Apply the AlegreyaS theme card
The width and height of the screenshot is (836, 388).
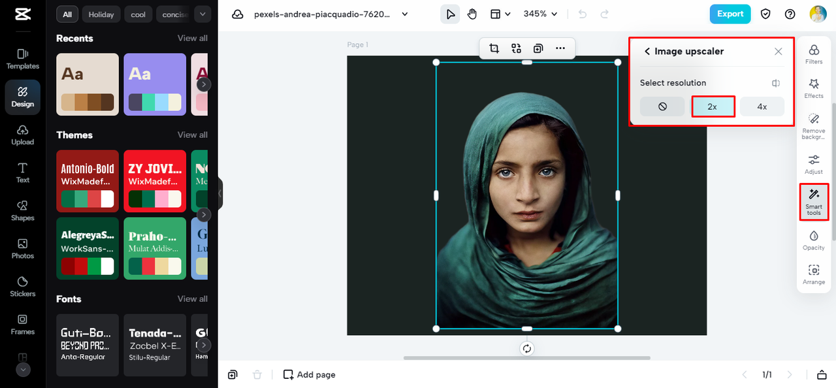[88, 248]
